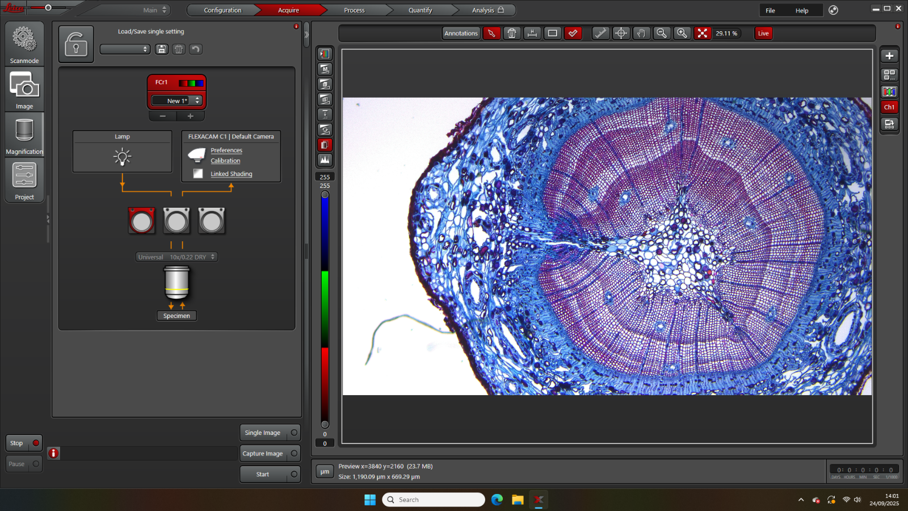
Task: Open the camera Preferences link
Action: coord(226,150)
